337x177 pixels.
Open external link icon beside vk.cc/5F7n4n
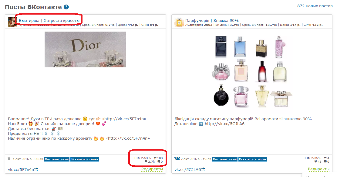(x=36, y=169)
